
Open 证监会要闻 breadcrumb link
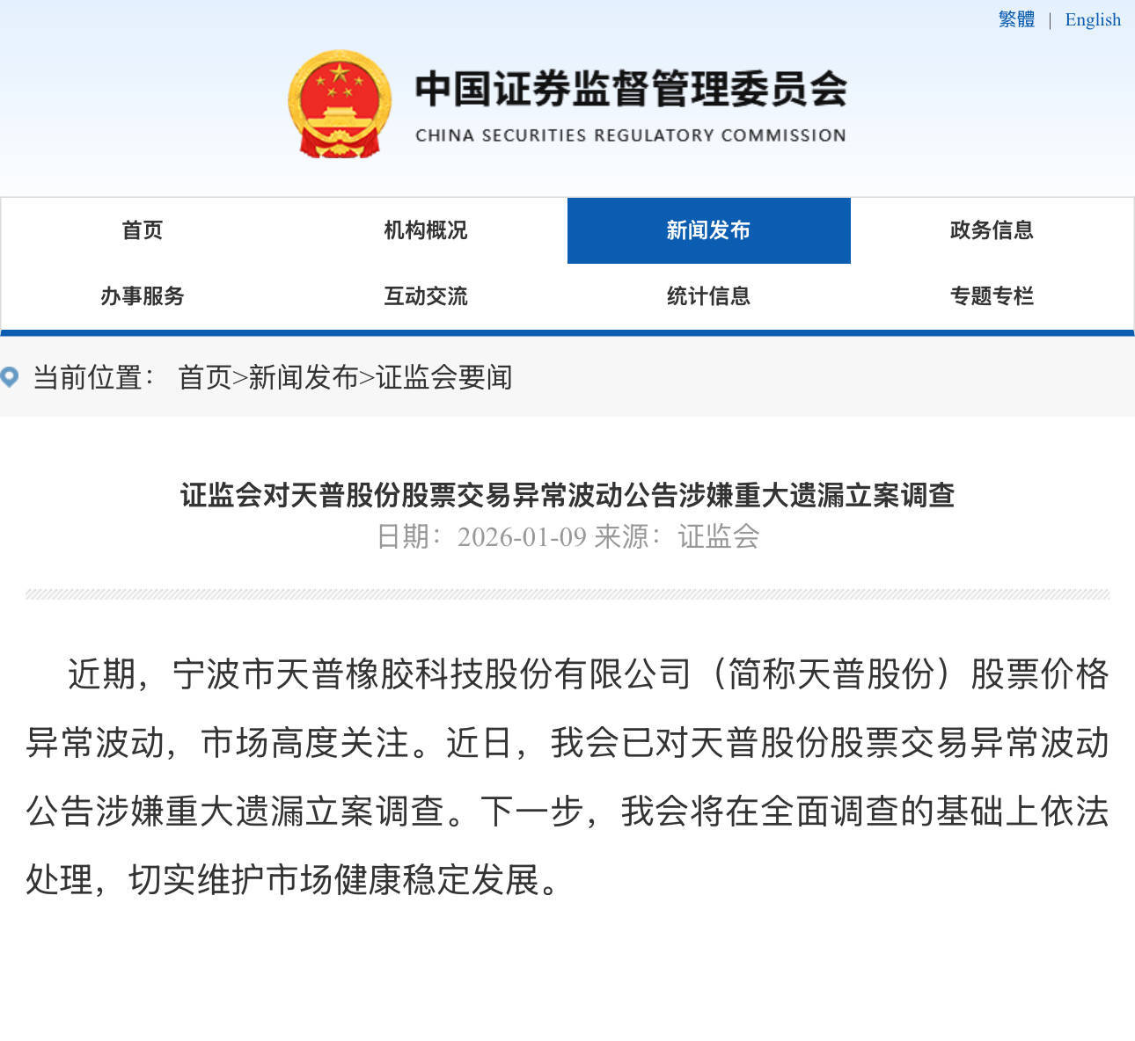444,378
